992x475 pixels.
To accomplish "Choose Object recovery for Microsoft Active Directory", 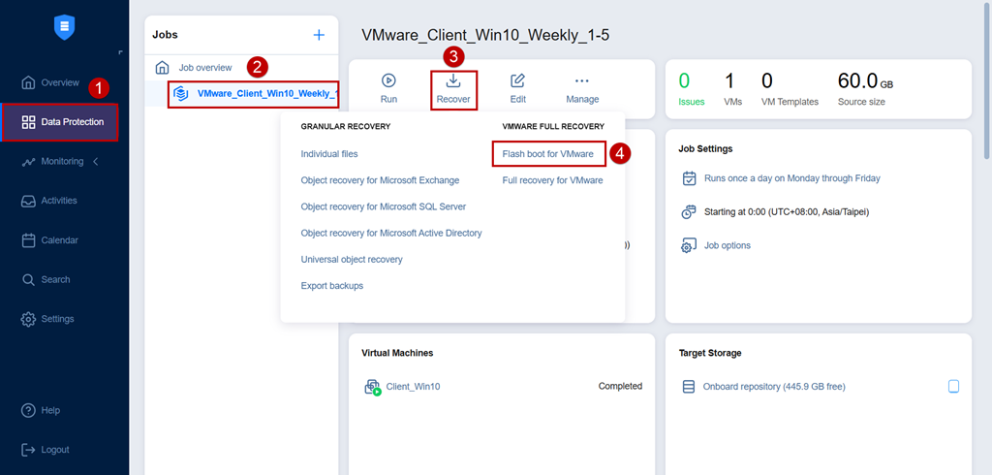I will coord(391,233).
